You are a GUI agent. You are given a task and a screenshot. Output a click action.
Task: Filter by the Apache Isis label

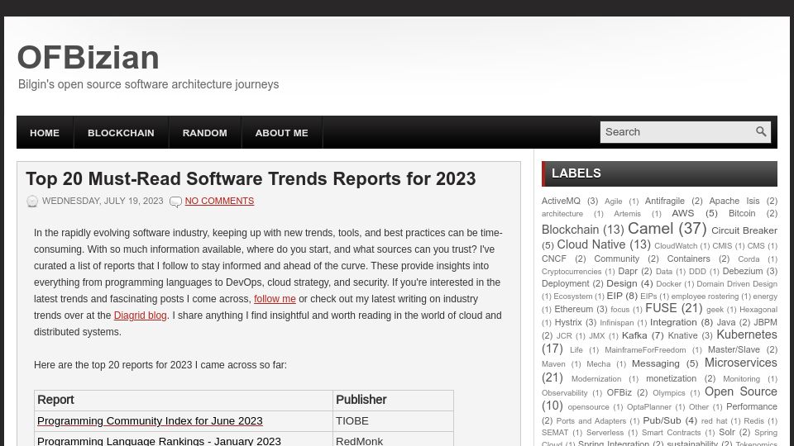point(734,201)
